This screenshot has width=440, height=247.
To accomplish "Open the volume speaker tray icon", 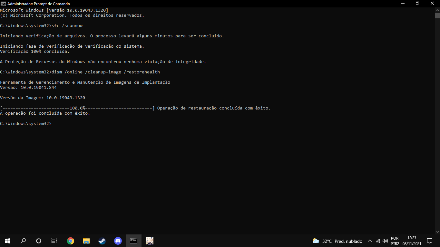I will [x=385, y=241].
